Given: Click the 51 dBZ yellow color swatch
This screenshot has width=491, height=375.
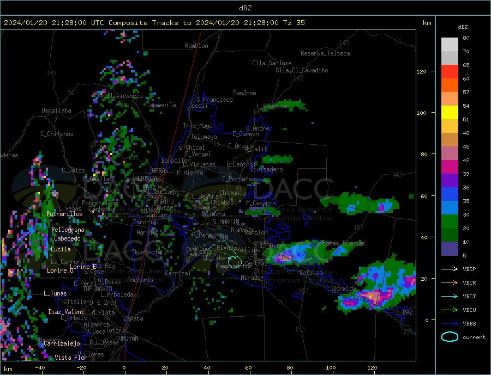Looking at the screenshot, I should [x=450, y=113].
